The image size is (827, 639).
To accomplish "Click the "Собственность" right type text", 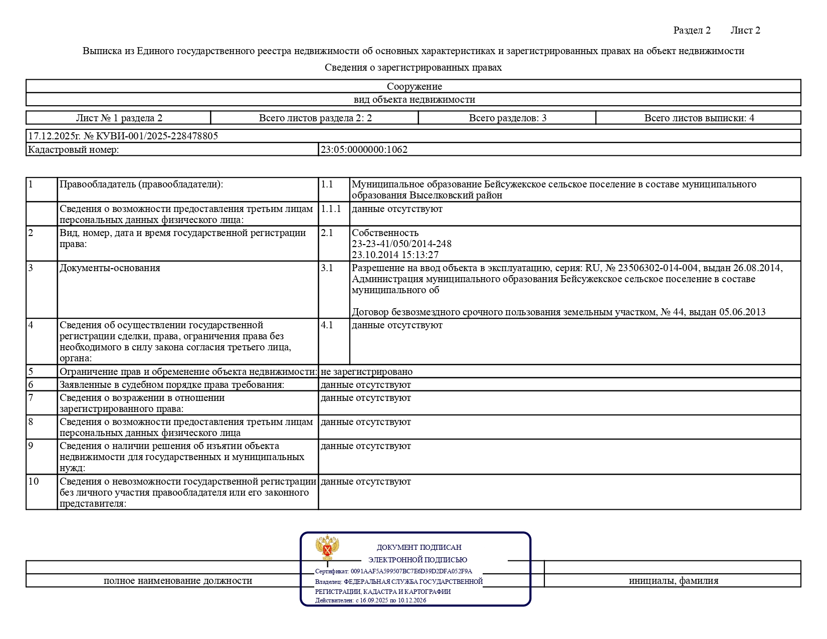I will 385,233.
